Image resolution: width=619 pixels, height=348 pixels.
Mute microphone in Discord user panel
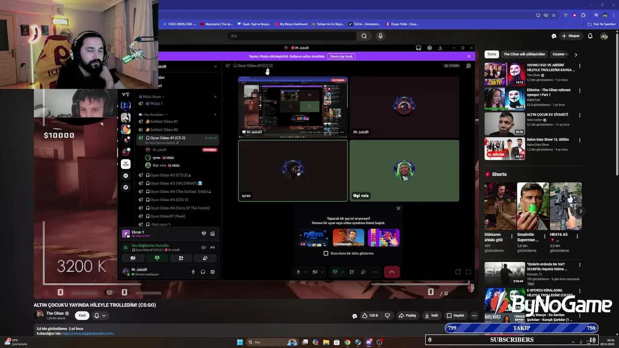pos(193,272)
